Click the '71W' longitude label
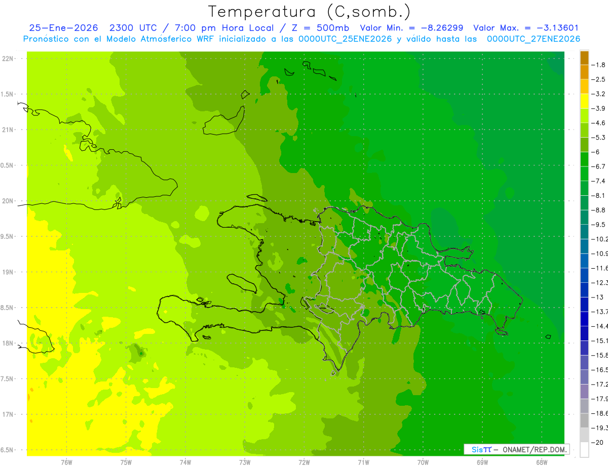 (x=363, y=462)
